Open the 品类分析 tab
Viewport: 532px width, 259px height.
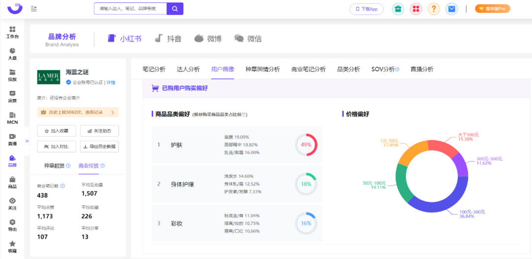point(348,69)
